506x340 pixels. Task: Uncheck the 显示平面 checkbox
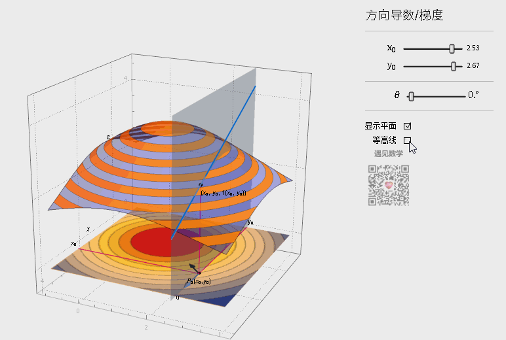click(407, 126)
